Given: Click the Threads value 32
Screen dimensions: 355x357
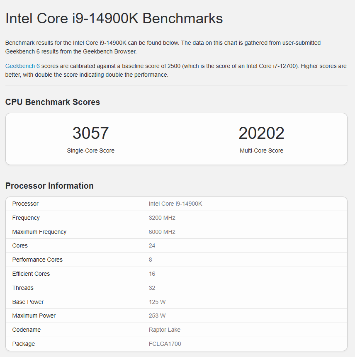Looking at the screenshot, I should tap(152, 288).
